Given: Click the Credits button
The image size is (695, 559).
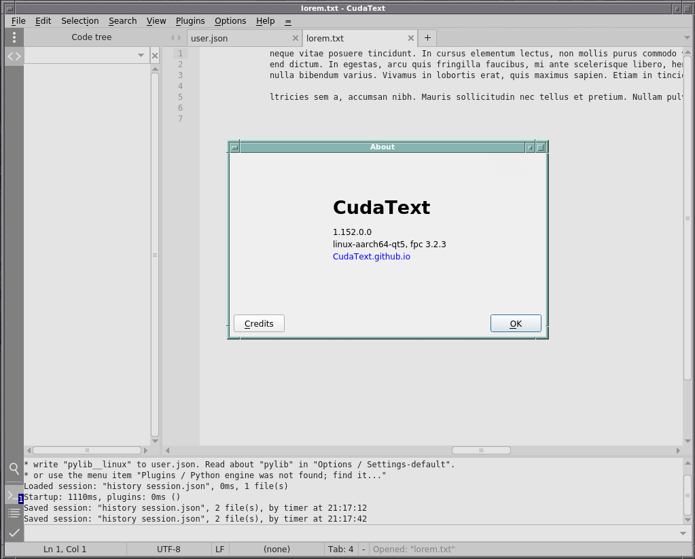Looking at the screenshot, I should click(x=259, y=324).
